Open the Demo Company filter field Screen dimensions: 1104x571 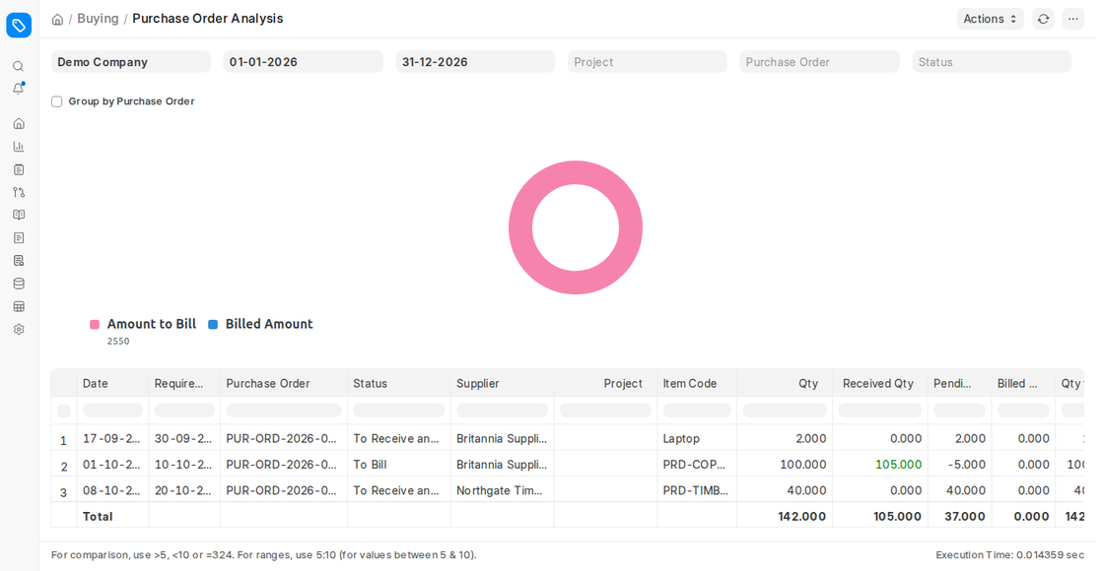tap(130, 62)
